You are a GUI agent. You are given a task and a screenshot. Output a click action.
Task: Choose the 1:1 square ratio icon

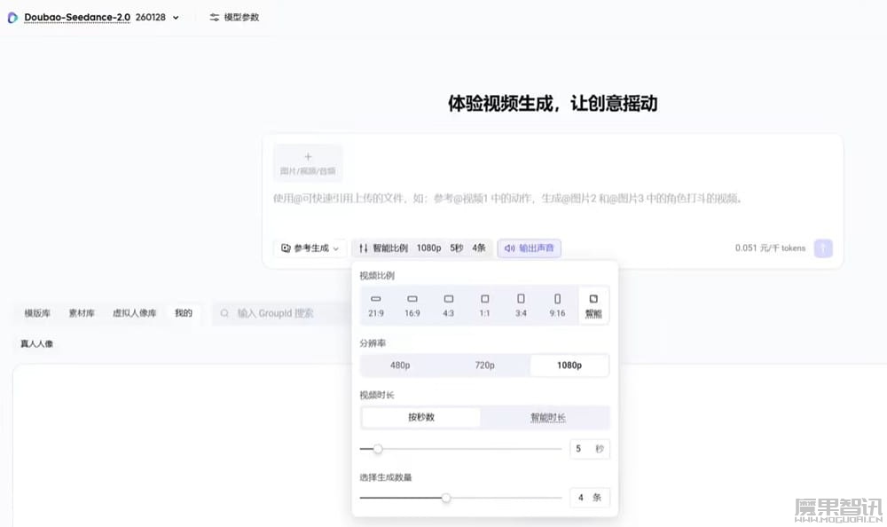[485, 303]
